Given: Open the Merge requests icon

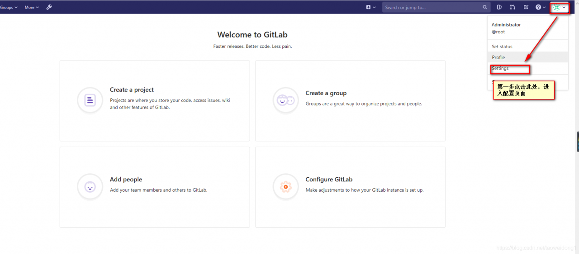Looking at the screenshot, I should click(513, 7).
